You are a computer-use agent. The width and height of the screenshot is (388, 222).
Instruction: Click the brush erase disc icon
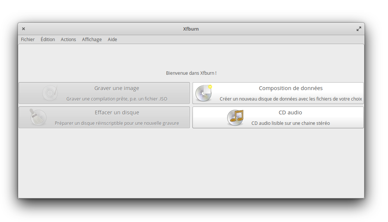(38, 117)
